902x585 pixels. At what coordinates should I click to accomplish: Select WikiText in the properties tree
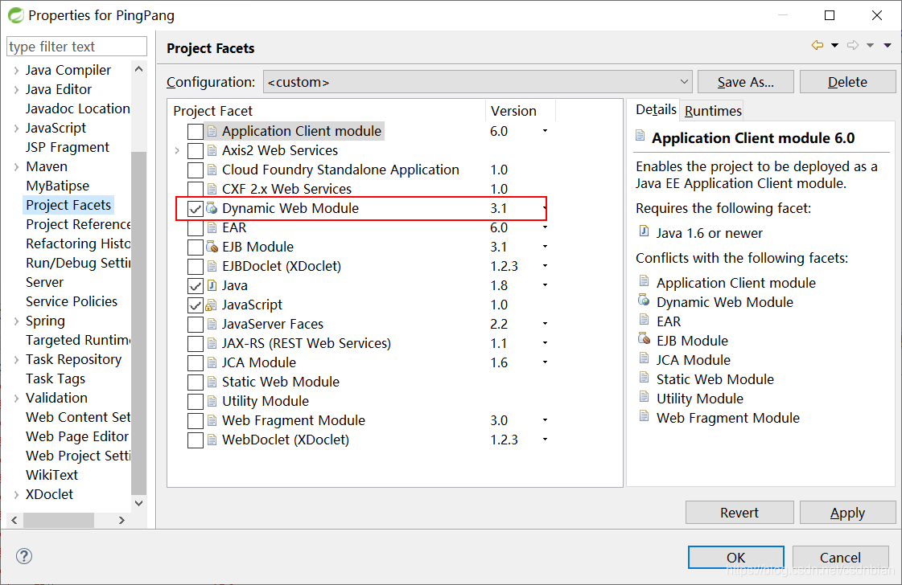tap(51, 475)
